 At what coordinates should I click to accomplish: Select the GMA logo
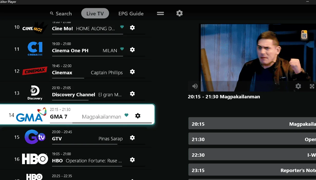click(x=31, y=115)
